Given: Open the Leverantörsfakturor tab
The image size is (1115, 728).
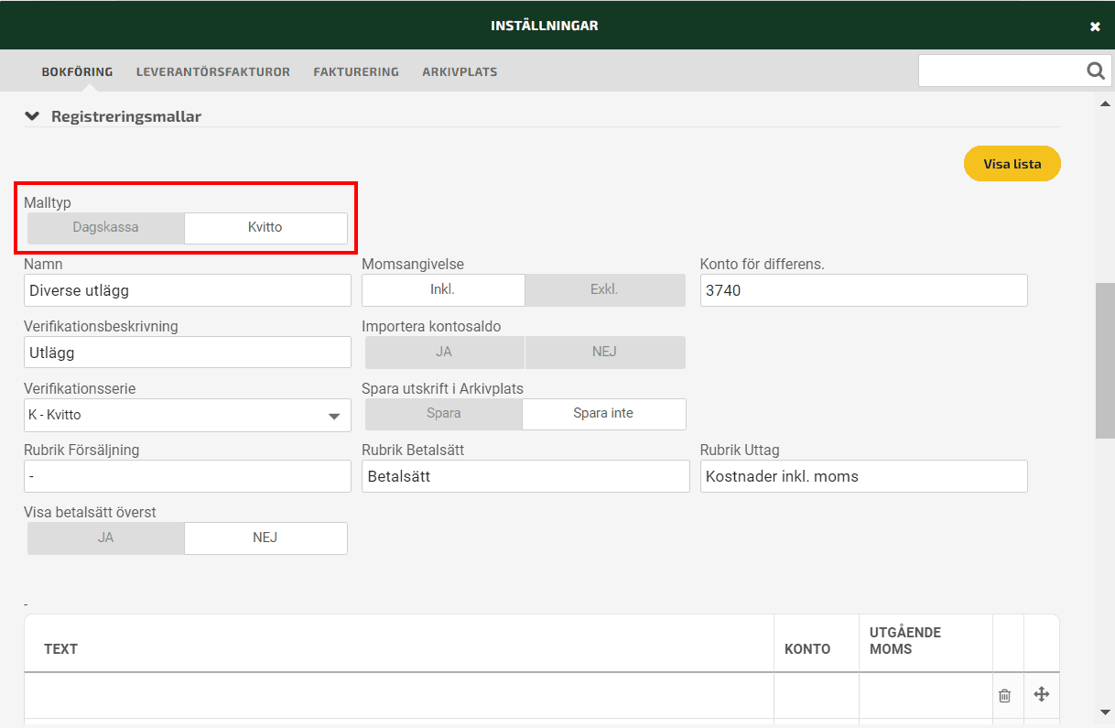Looking at the screenshot, I should point(213,71).
